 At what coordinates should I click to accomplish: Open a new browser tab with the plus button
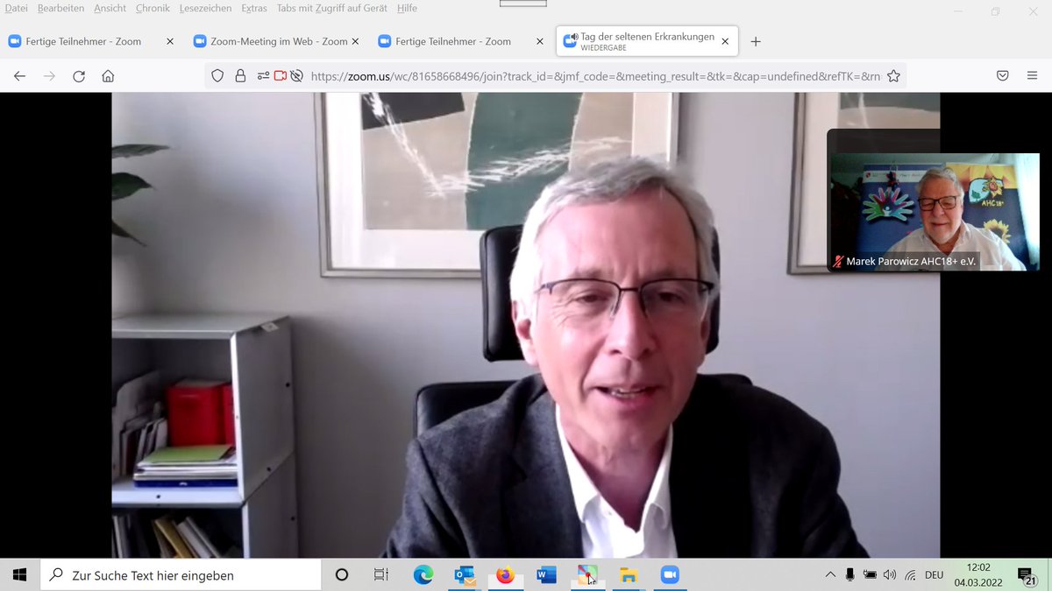[x=756, y=41]
